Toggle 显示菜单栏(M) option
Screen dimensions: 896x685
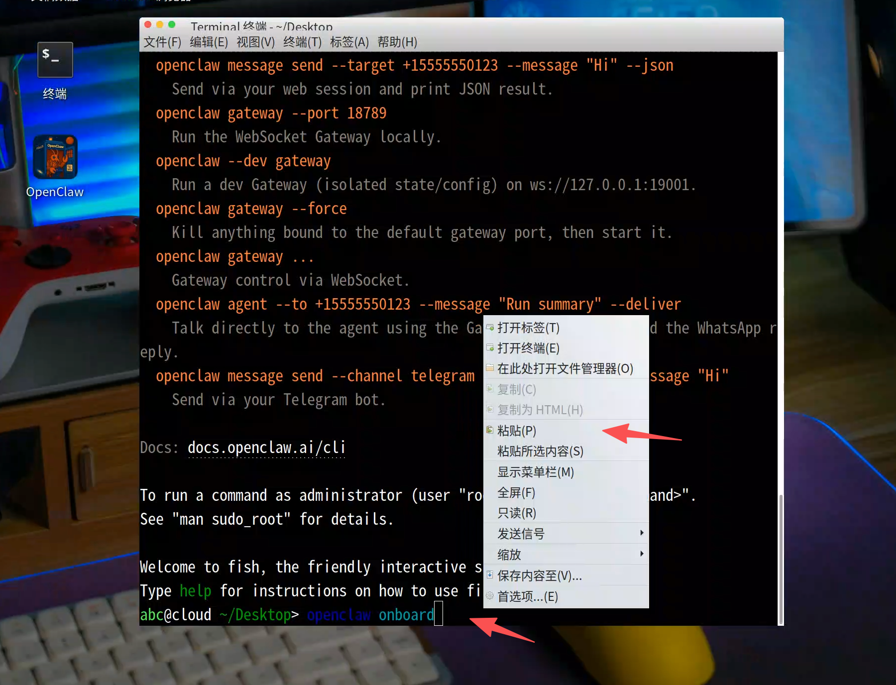566,472
